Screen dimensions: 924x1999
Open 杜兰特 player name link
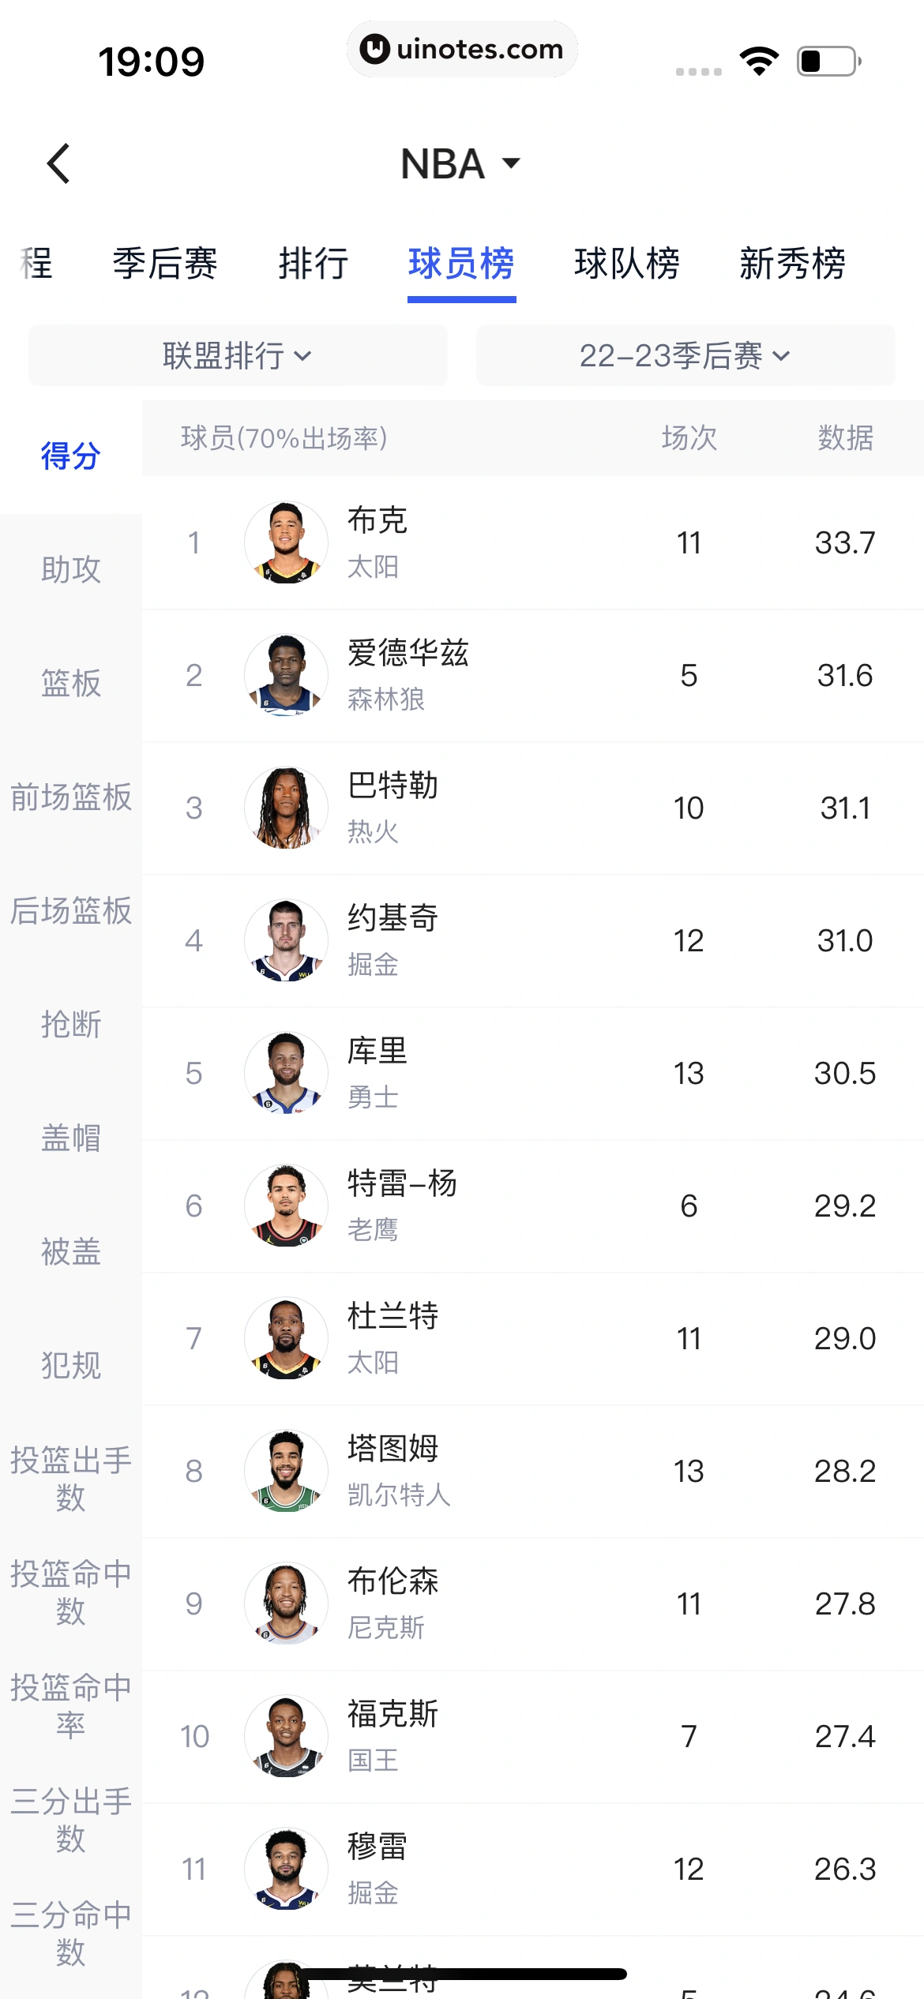click(393, 1316)
